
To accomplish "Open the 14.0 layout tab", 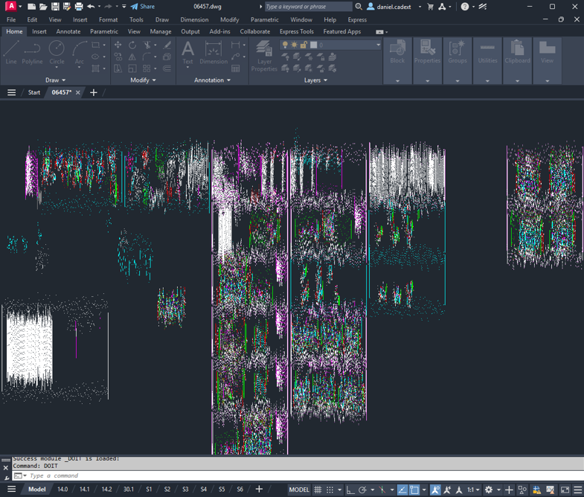I will tap(62, 490).
